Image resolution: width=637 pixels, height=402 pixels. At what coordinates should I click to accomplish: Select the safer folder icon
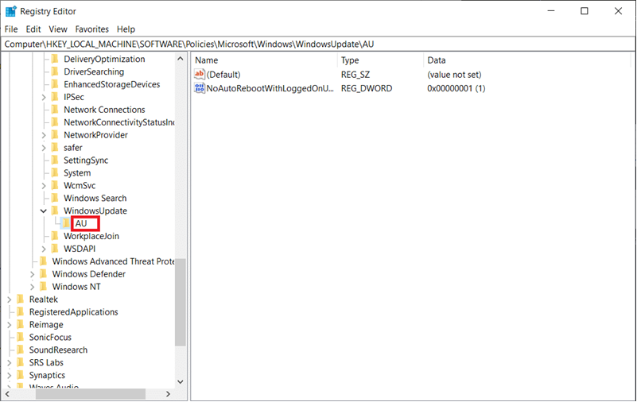[55, 147]
